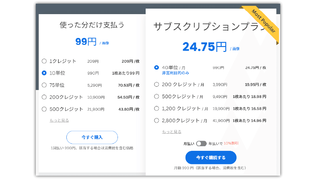This screenshot has height=180, width=316.
Task: Click the 今すぐ購入 button
Action: [92, 137]
